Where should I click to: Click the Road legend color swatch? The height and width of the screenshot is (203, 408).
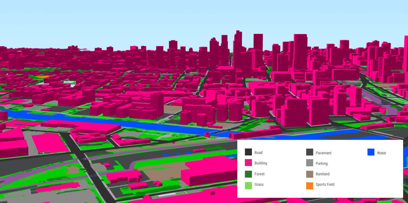(248, 152)
